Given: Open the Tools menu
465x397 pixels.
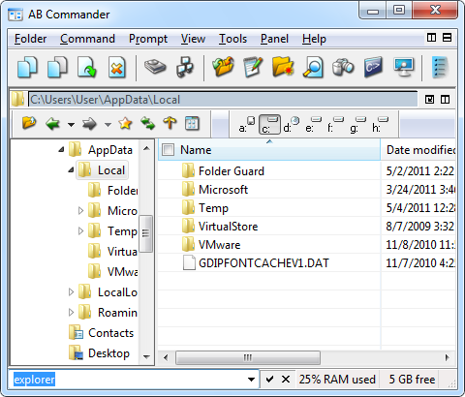Looking at the screenshot, I should click(232, 39).
